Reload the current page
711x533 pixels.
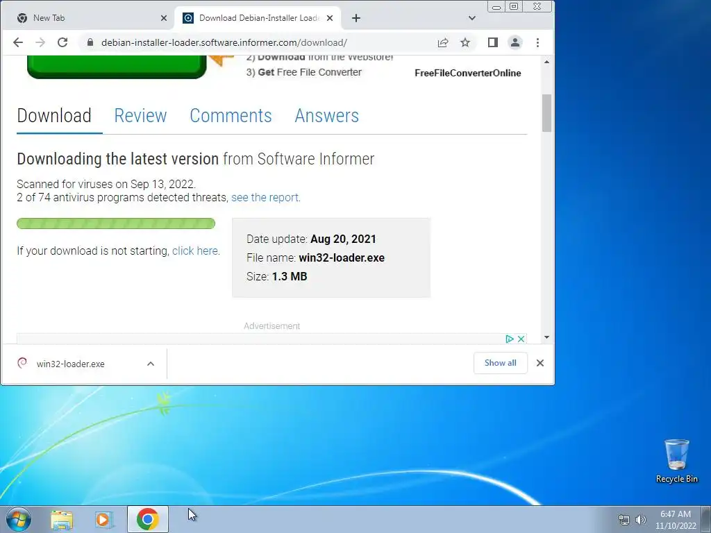(x=62, y=42)
